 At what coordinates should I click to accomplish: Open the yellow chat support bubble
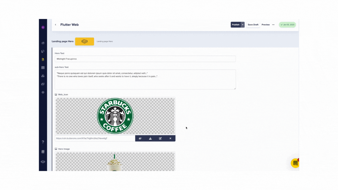coord(295,163)
